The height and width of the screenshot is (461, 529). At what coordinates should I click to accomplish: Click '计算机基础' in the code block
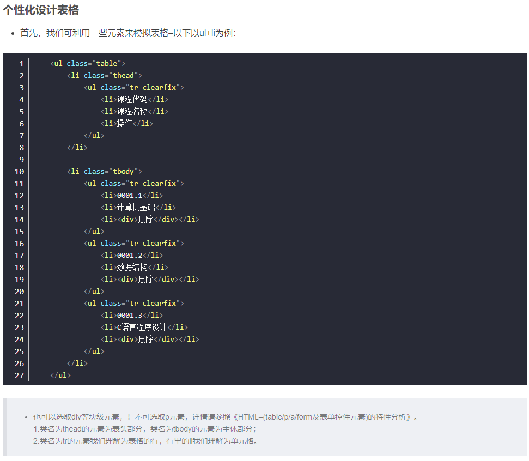[136, 208]
